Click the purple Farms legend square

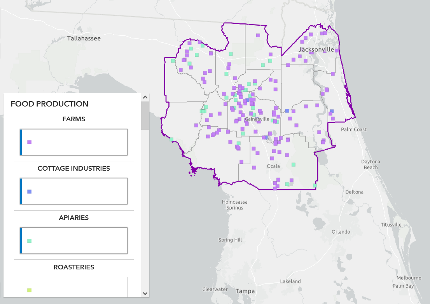coord(29,142)
